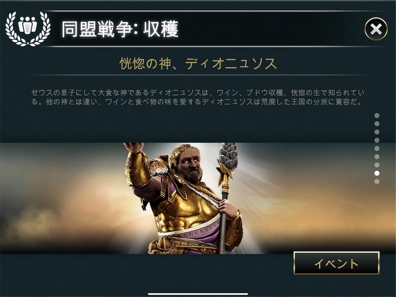Open the イベント button

[x=336, y=263]
